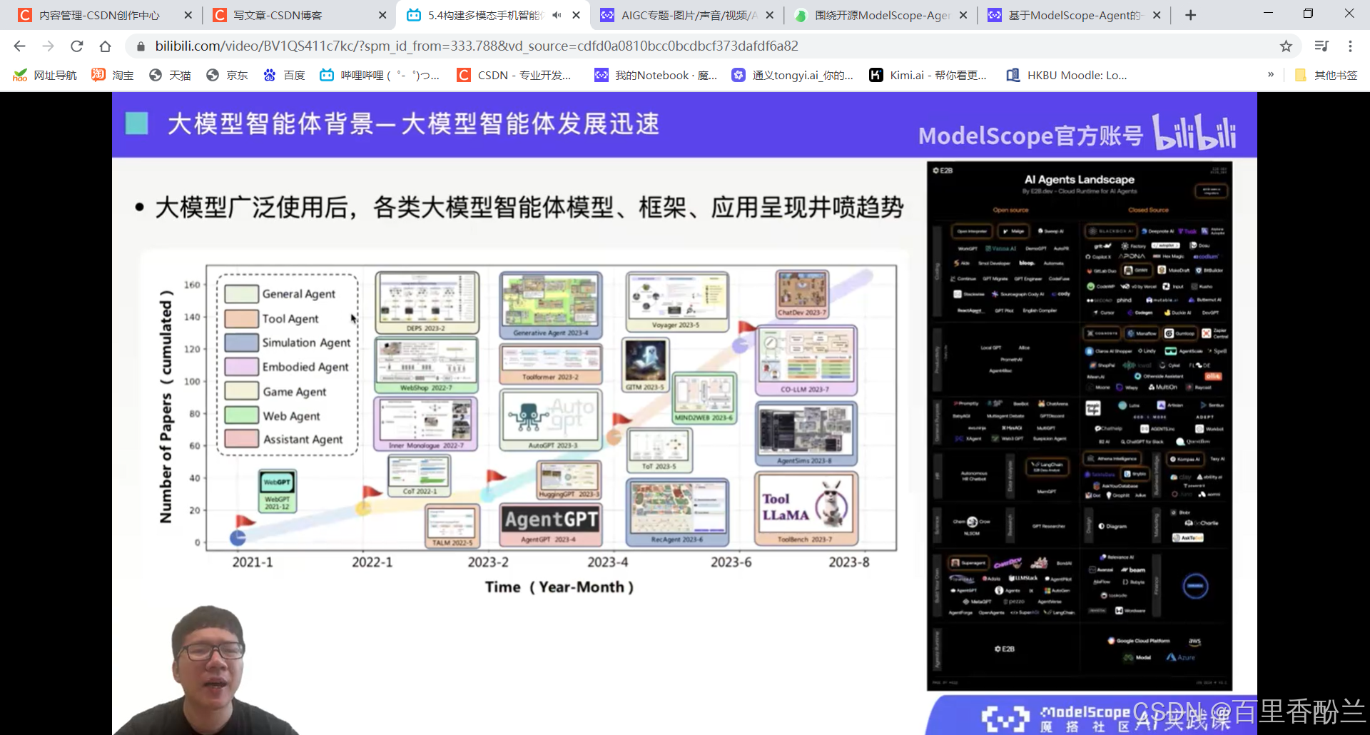Open the media control icon in toolbar
Image resolution: width=1370 pixels, height=735 pixels.
[1321, 46]
